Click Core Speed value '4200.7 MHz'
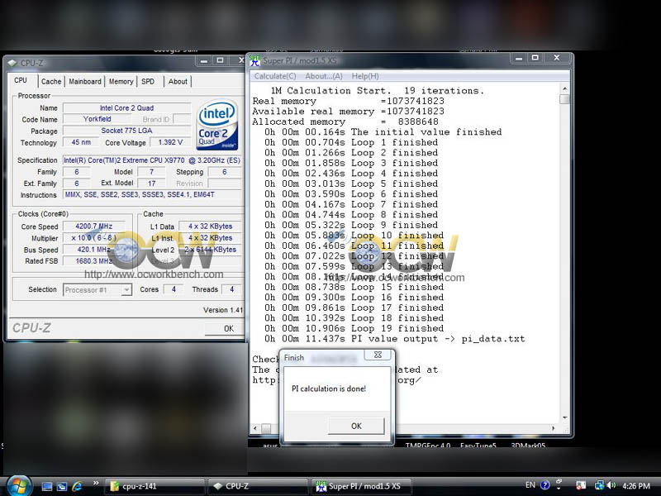661x496 pixels. click(93, 226)
